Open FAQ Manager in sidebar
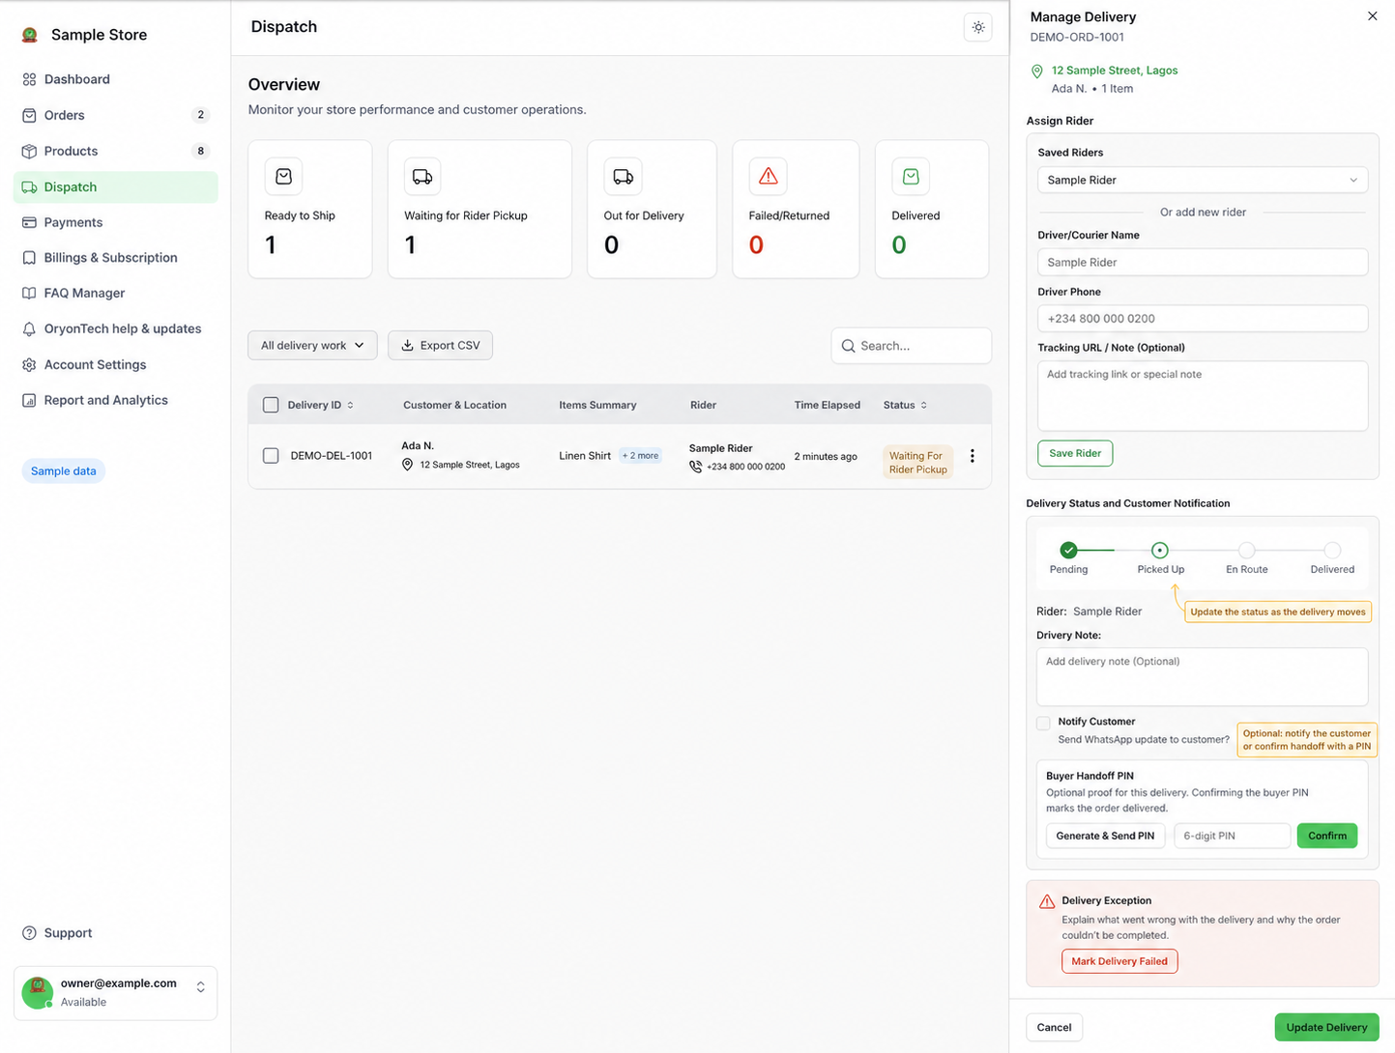Image resolution: width=1395 pixels, height=1053 pixels. click(116, 293)
